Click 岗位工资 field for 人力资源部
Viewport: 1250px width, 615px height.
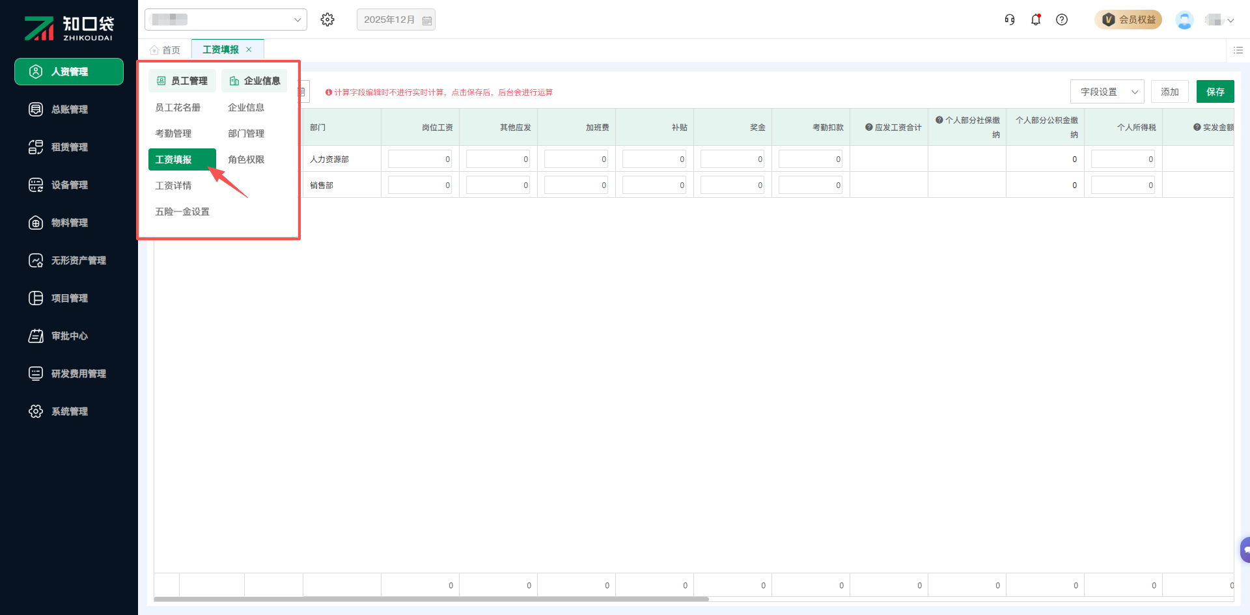(x=420, y=159)
